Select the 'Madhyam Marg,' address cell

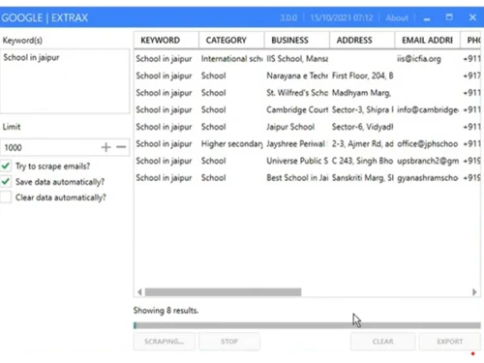click(x=362, y=93)
